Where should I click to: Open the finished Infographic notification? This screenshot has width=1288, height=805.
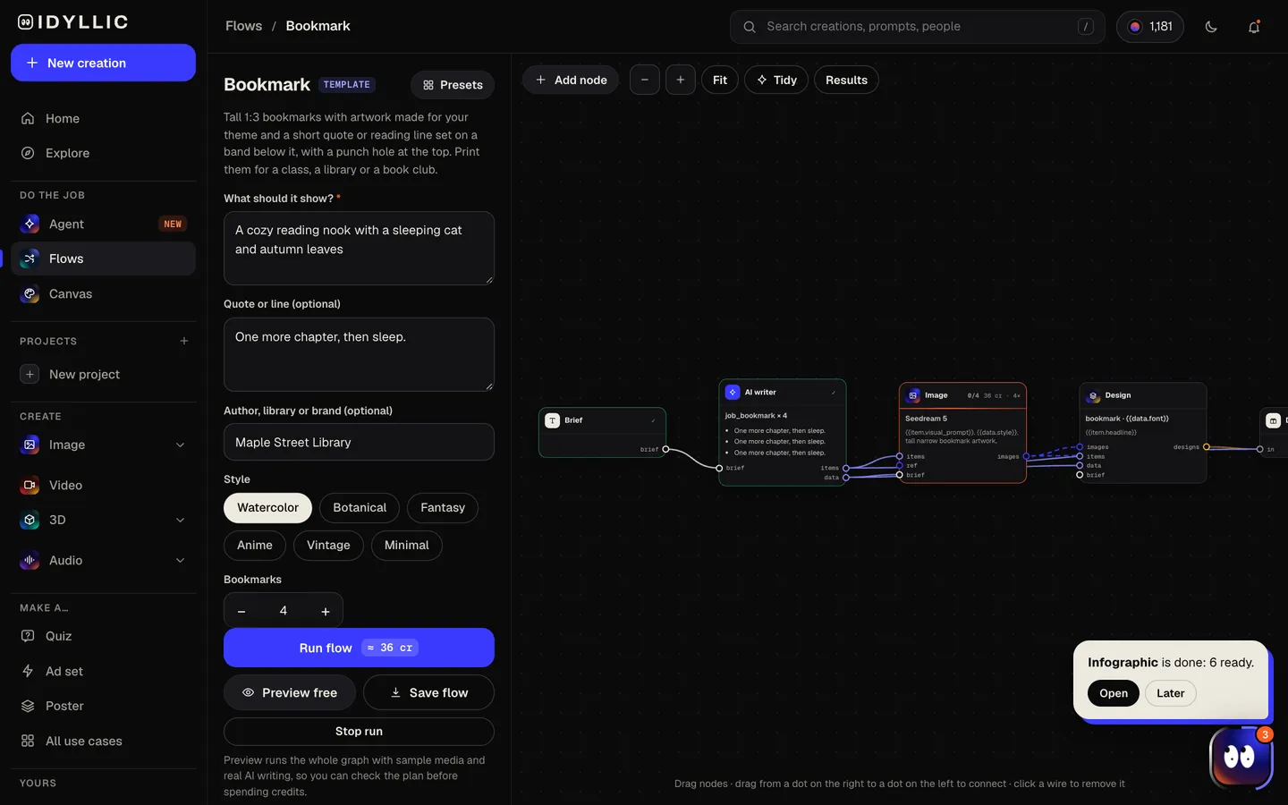click(1114, 693)
